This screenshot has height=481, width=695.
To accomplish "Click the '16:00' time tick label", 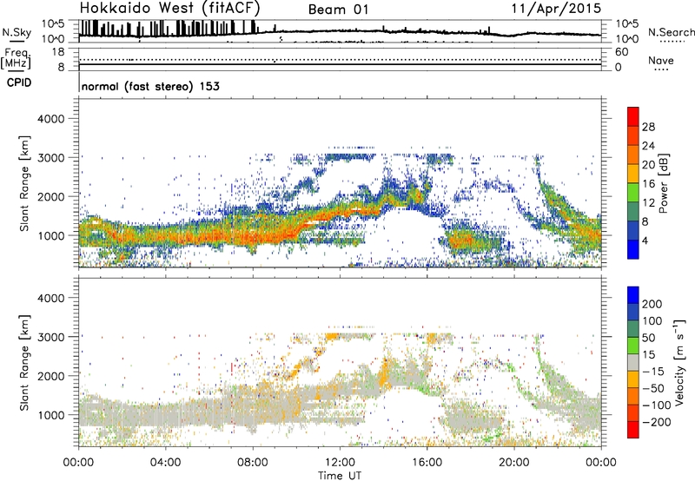I will (427, 463).
